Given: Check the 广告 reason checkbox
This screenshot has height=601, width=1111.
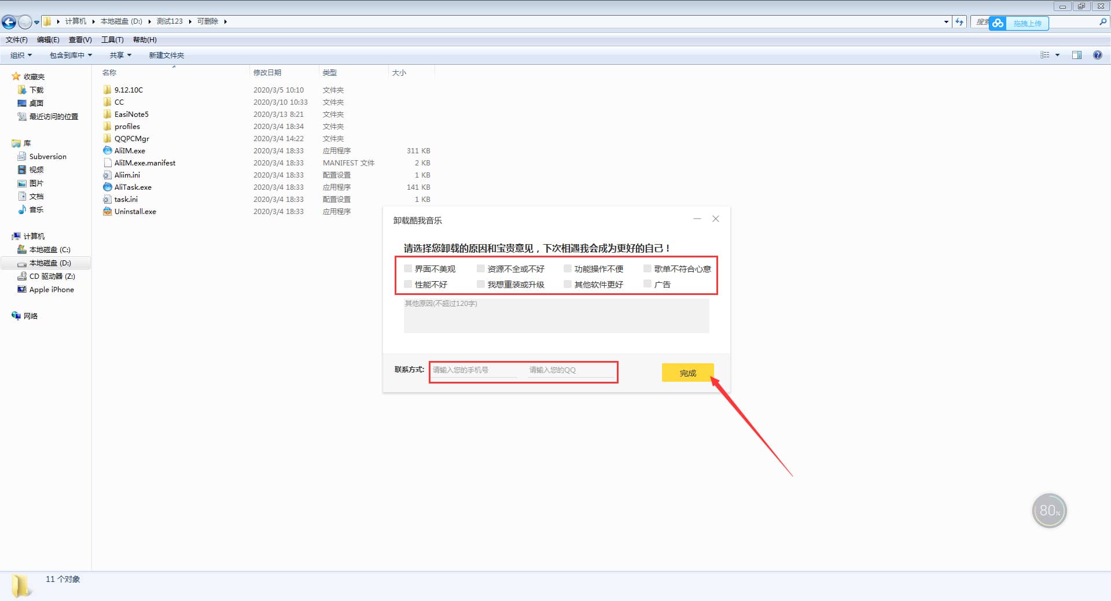Looking at the screenshot, I should (x=647, y=284).
